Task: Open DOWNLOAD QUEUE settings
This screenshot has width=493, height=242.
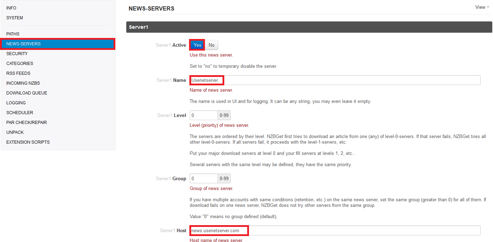Action: [26, 93]
